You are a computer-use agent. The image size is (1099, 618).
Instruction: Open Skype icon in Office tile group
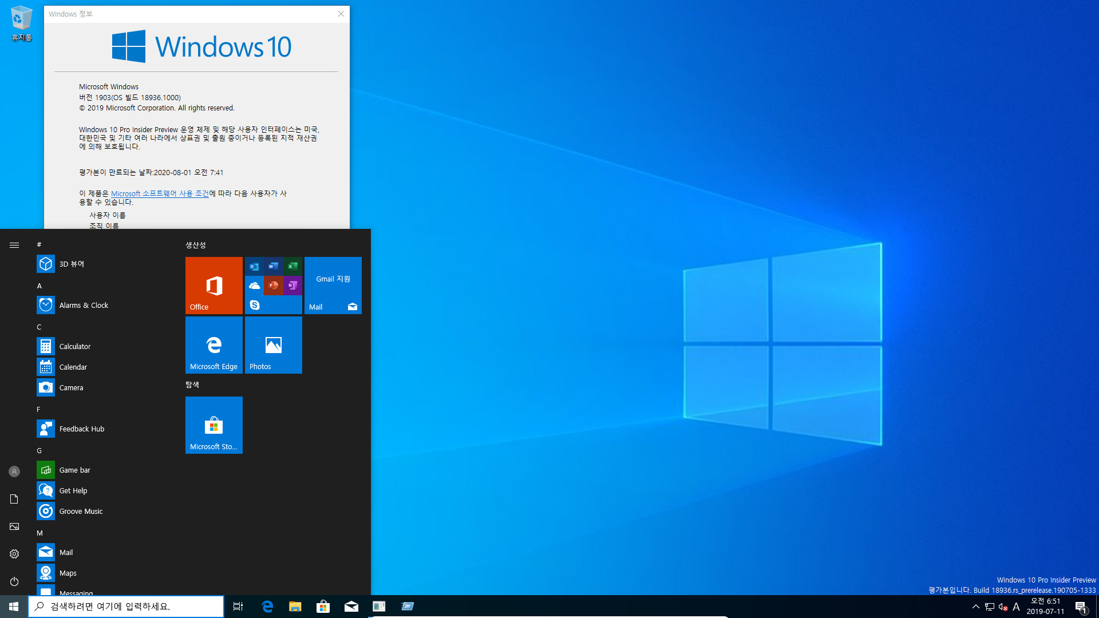coord(254,305)
